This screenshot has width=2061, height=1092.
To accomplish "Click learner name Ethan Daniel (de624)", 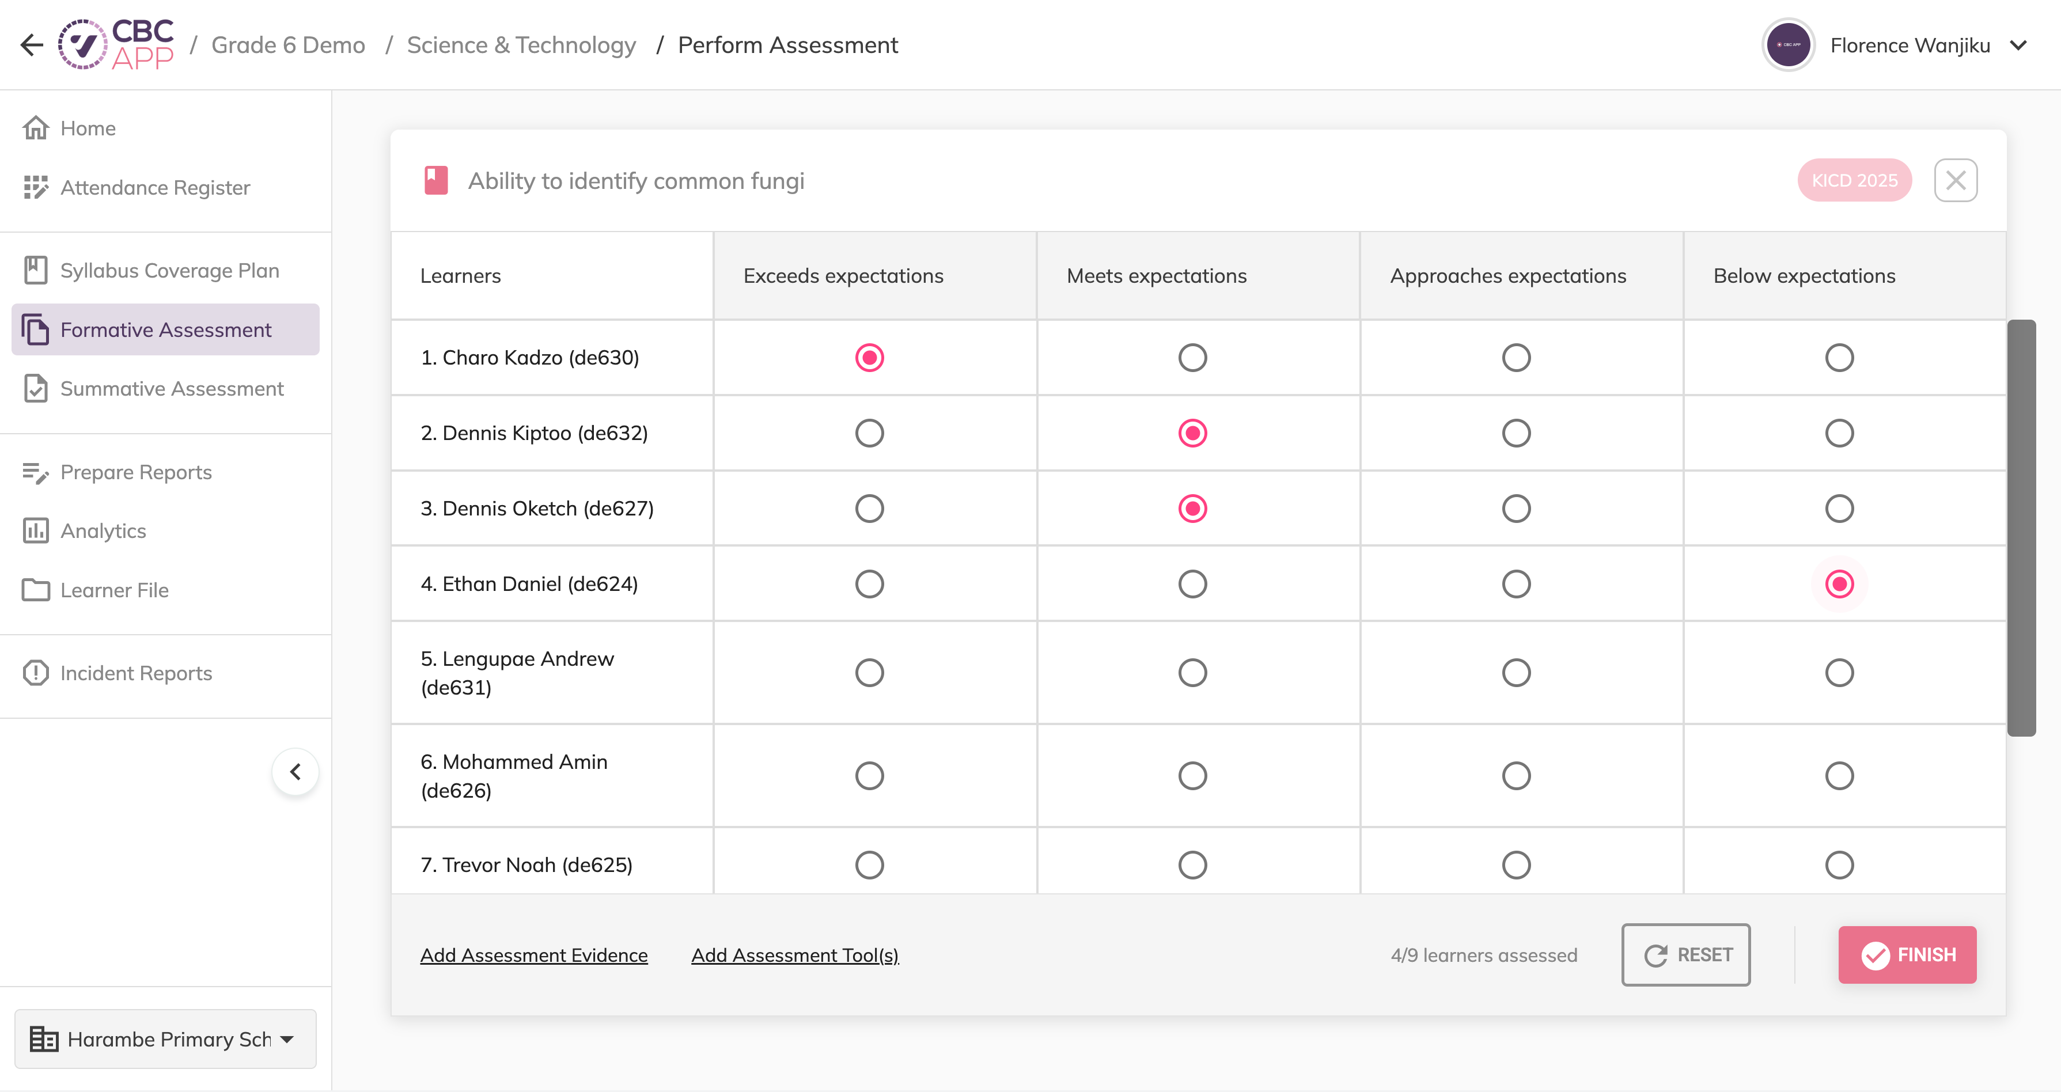I will pos(530,584).
